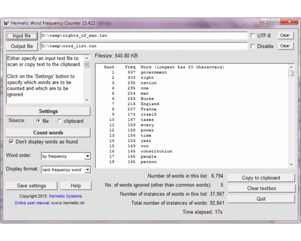Click the word 'right' in results
This screenshot has height=241, width=301.
click(147, 78)
